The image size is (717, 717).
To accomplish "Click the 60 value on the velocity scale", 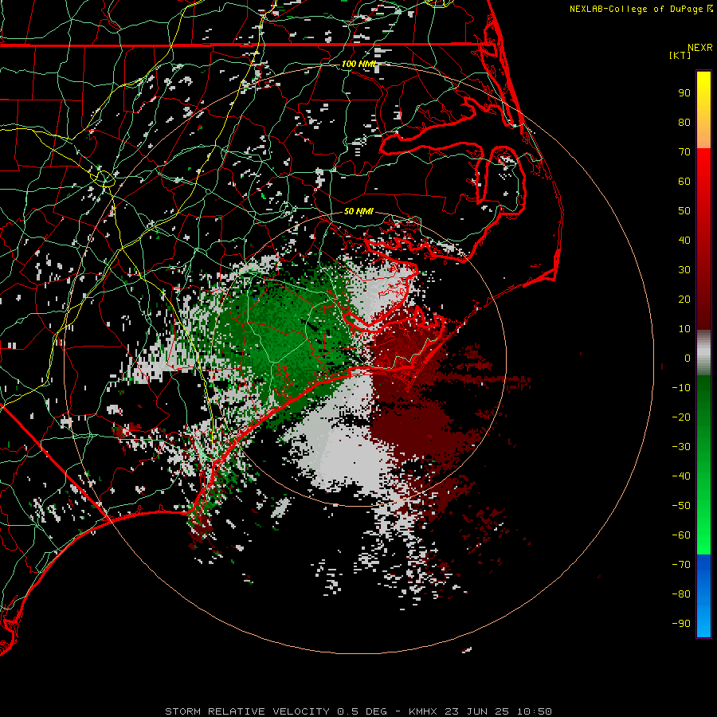I will tap(684, 182).
